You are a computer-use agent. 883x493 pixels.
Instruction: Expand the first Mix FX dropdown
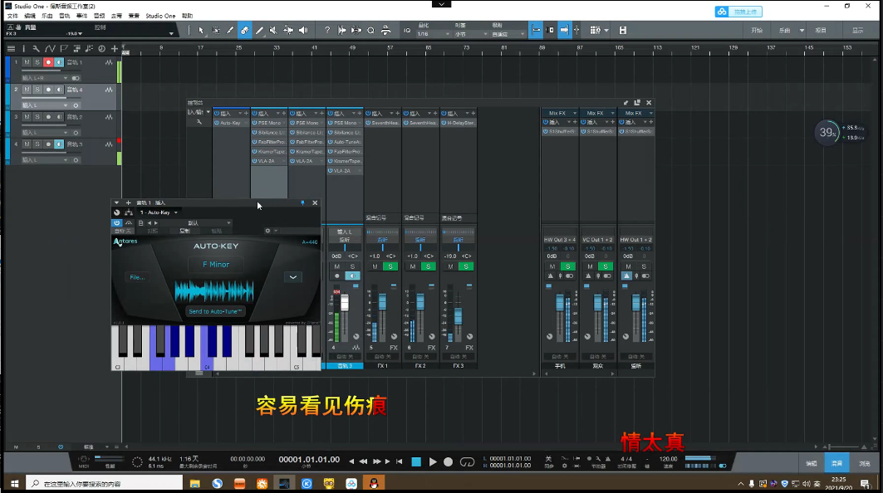click(x=575, y=113)
